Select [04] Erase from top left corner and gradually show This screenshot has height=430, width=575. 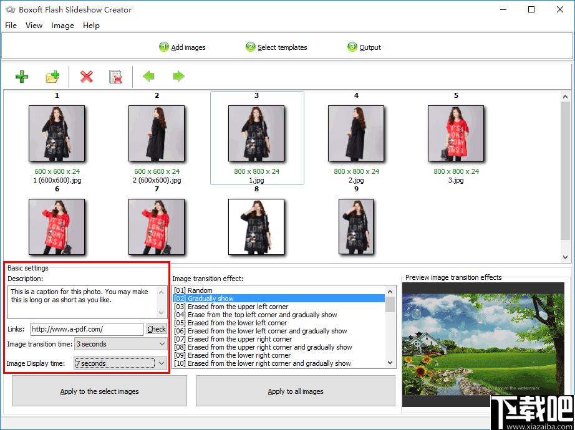point(279,315)
